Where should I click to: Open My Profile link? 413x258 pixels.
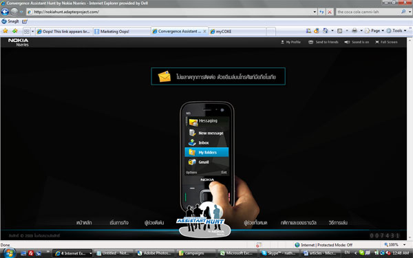(290, 42)
